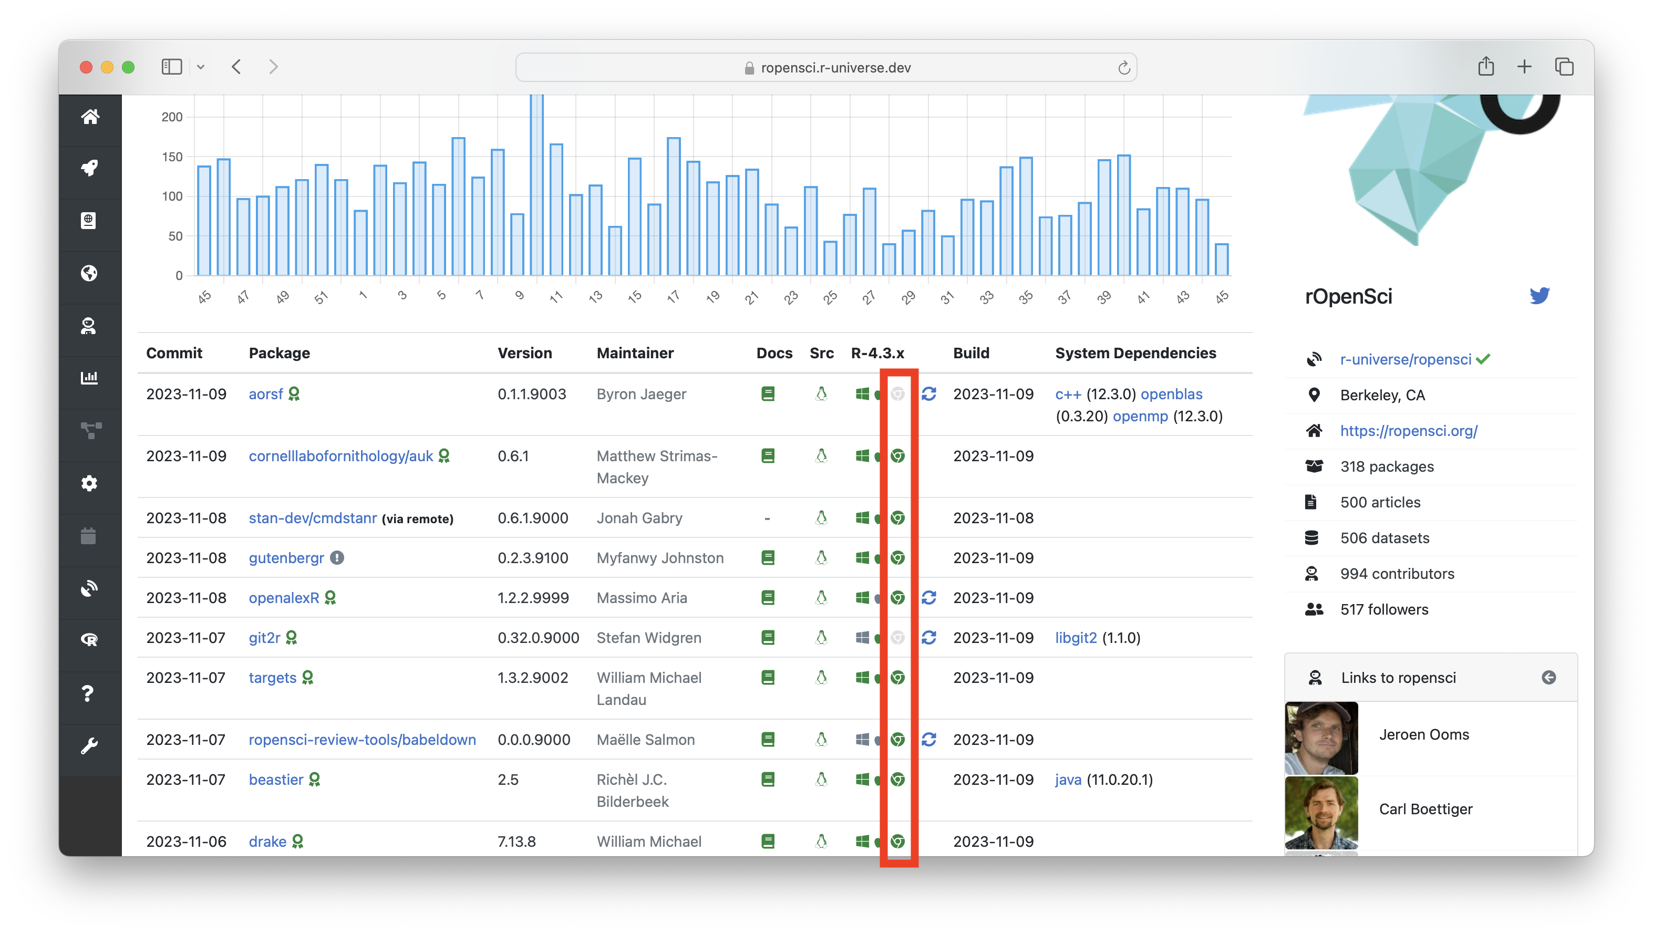
Task: Expand the Links to ropensci panel arrow
Action: pyautogui.click(x=1549, y=678)
